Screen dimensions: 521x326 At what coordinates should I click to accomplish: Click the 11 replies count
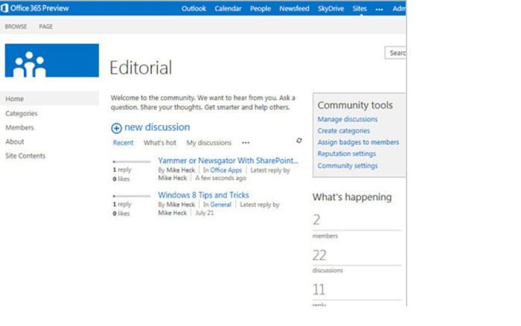pos(319,290)
